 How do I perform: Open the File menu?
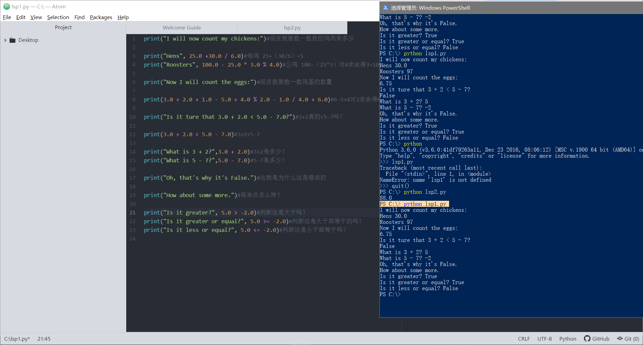pyautogui.click(x=7, y=17)
